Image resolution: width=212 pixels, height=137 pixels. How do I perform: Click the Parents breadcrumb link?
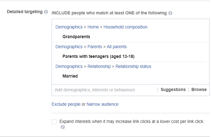click(x=95, y=47)
